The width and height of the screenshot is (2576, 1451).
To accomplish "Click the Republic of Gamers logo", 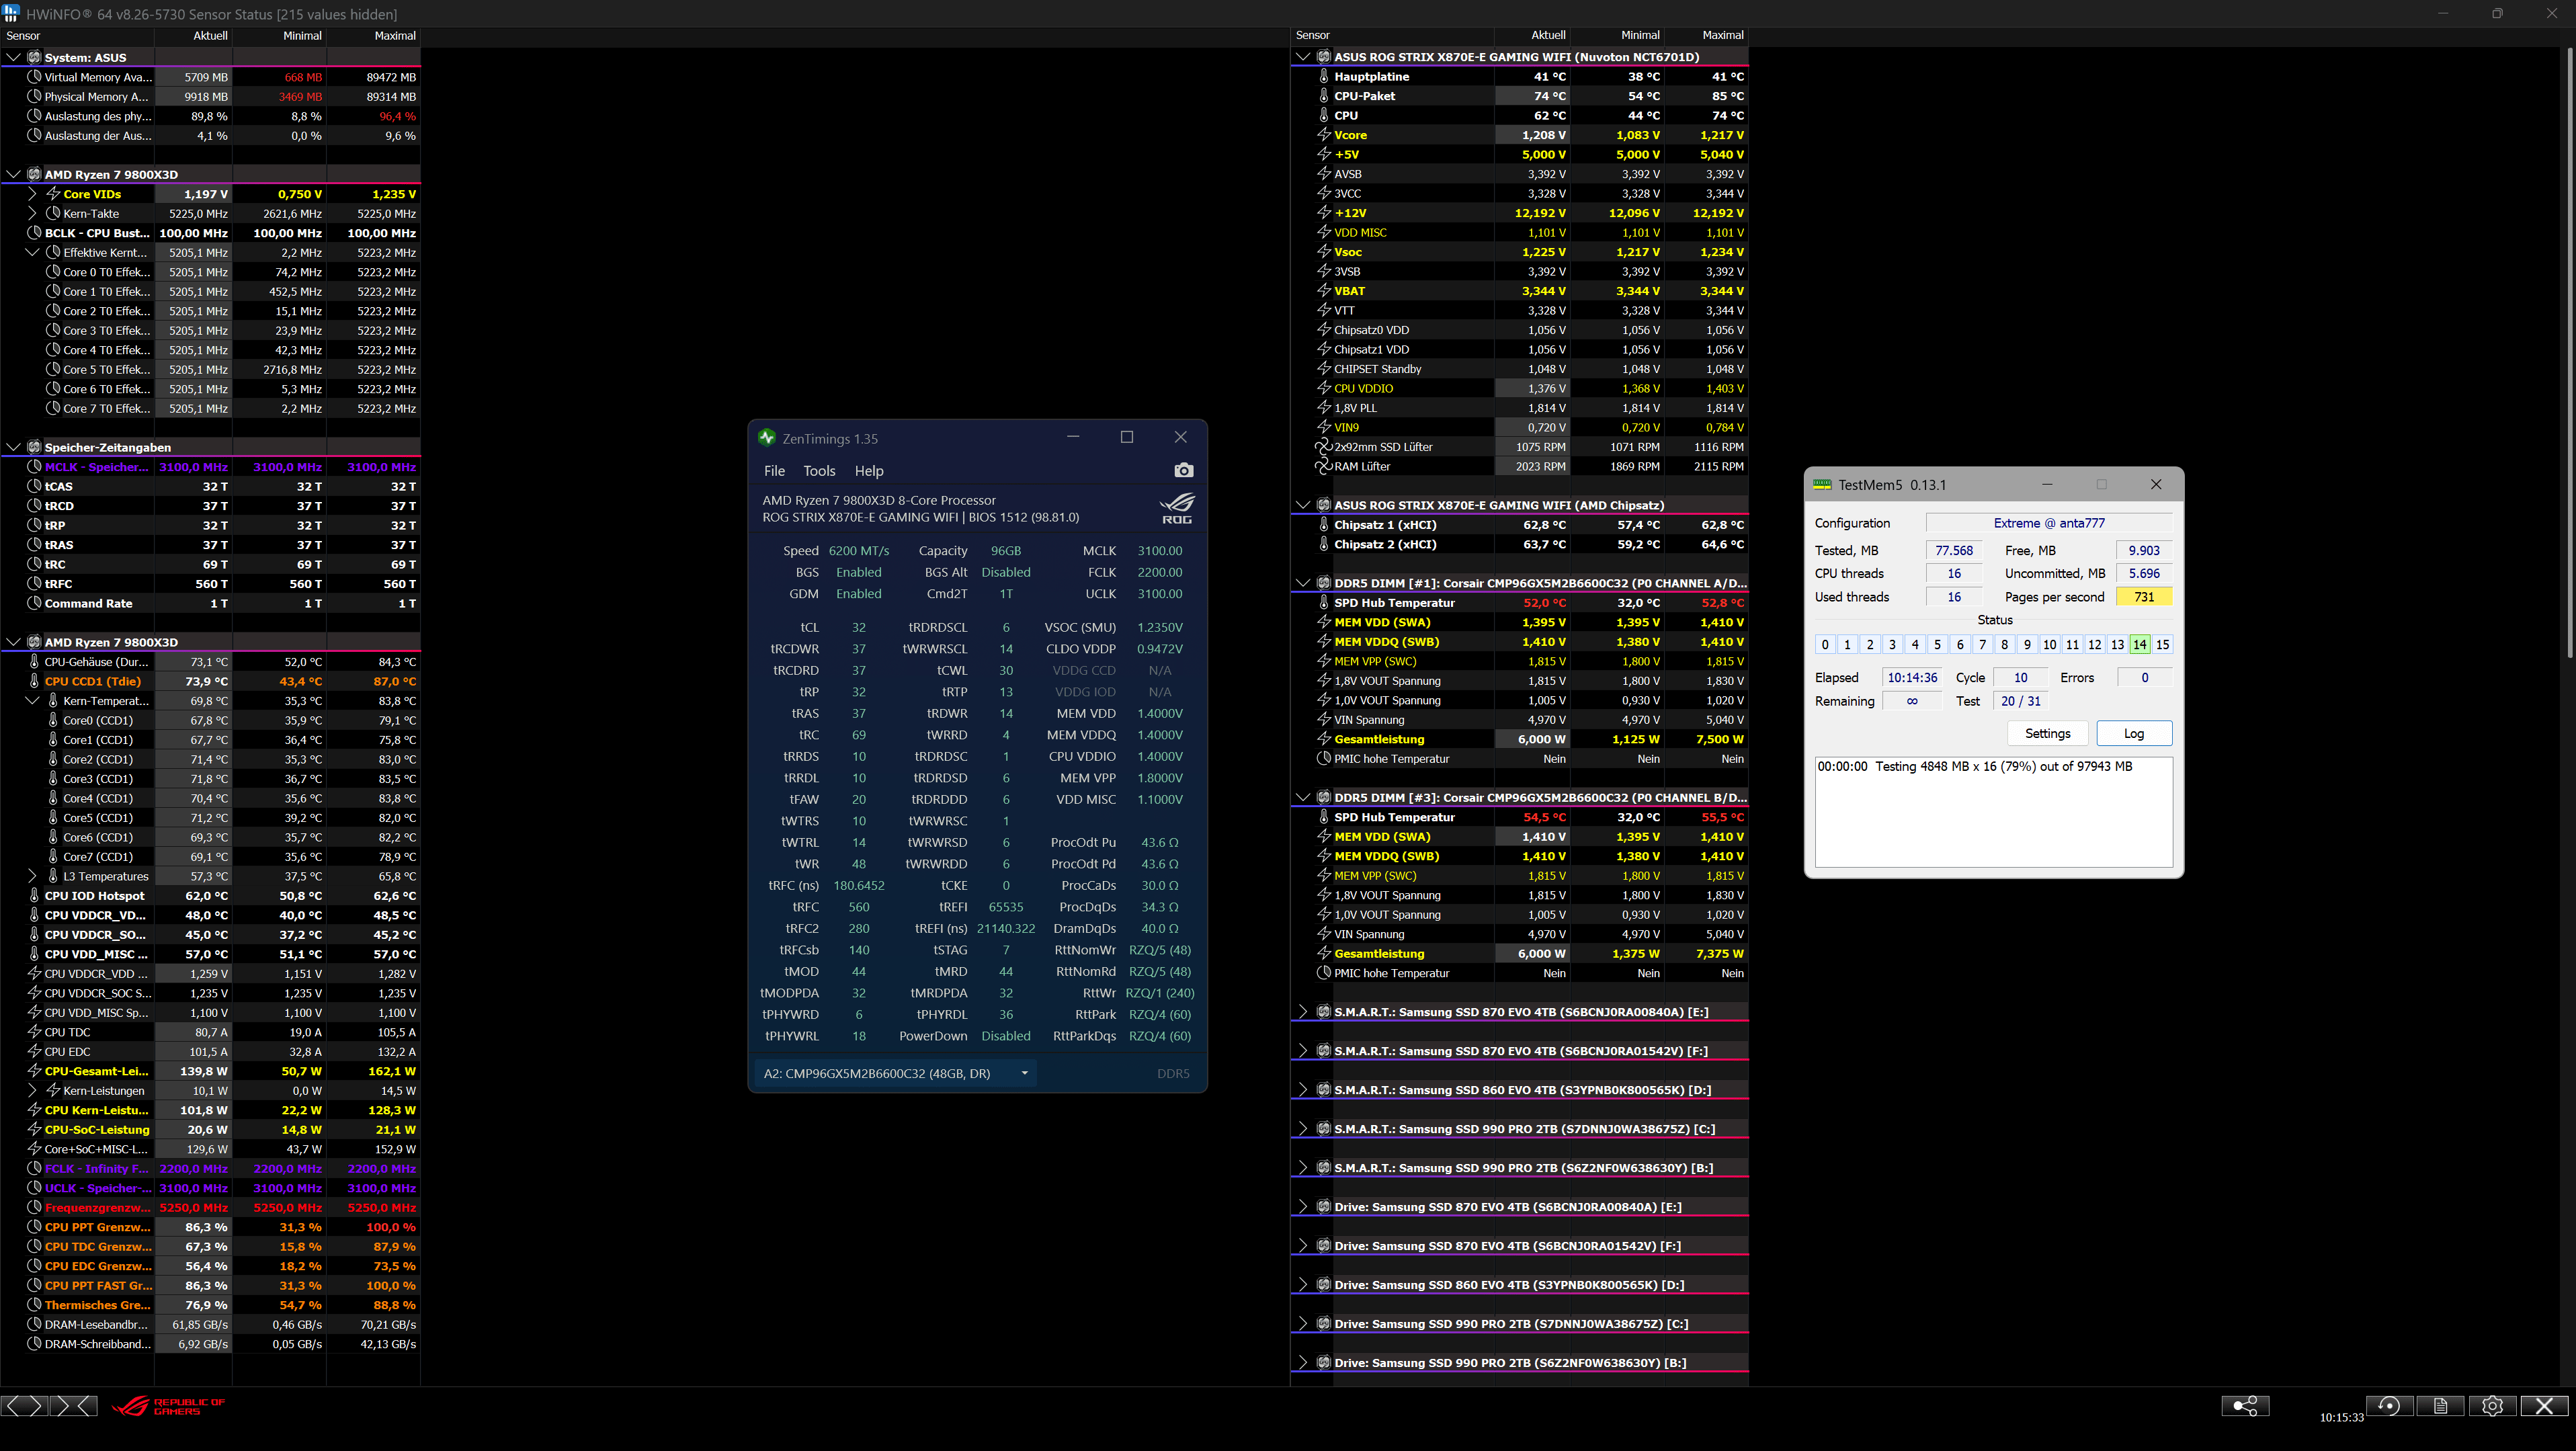I will (x=169, y=1406).
